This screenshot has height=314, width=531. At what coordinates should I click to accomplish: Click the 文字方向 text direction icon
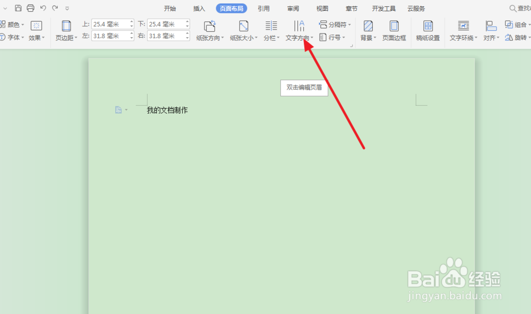(x=299, y=27)
